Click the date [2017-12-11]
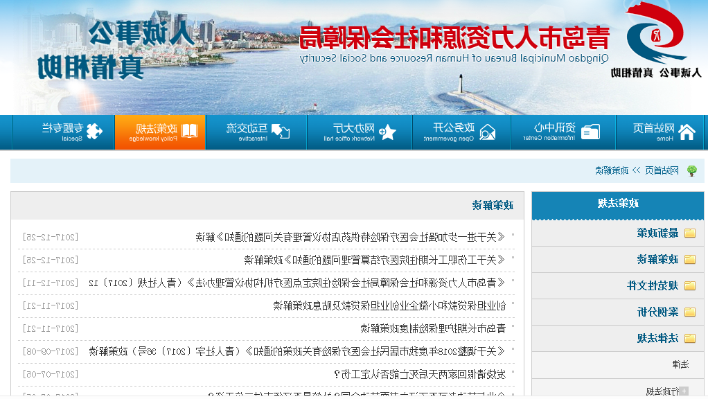Viewport: 708px width, 399px height. point(51,283)
